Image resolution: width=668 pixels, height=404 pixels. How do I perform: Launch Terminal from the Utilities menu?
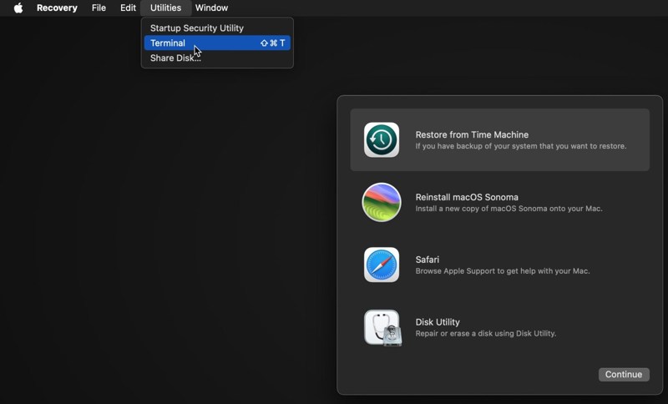pyautogui.click(x=168, y=43)
